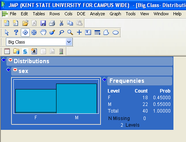Image resolution: width=186 pixels, height=142 pixels.
Task: Select the hand grabber tool
Action: click(43, 32)
